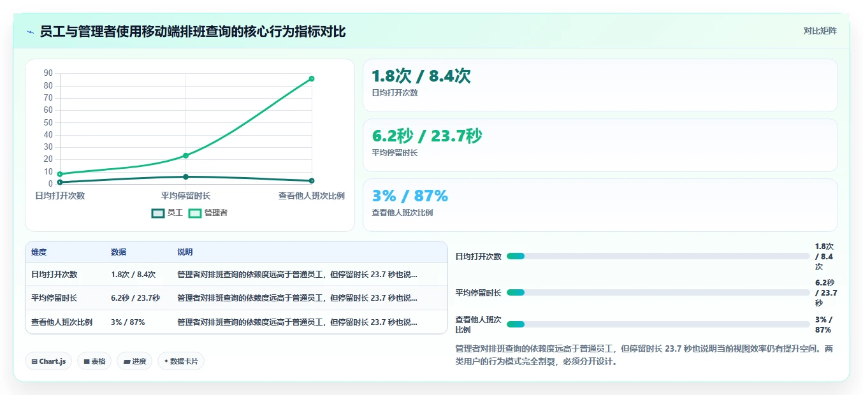Click the 3% / 87% progress bar value

point(823,324)
